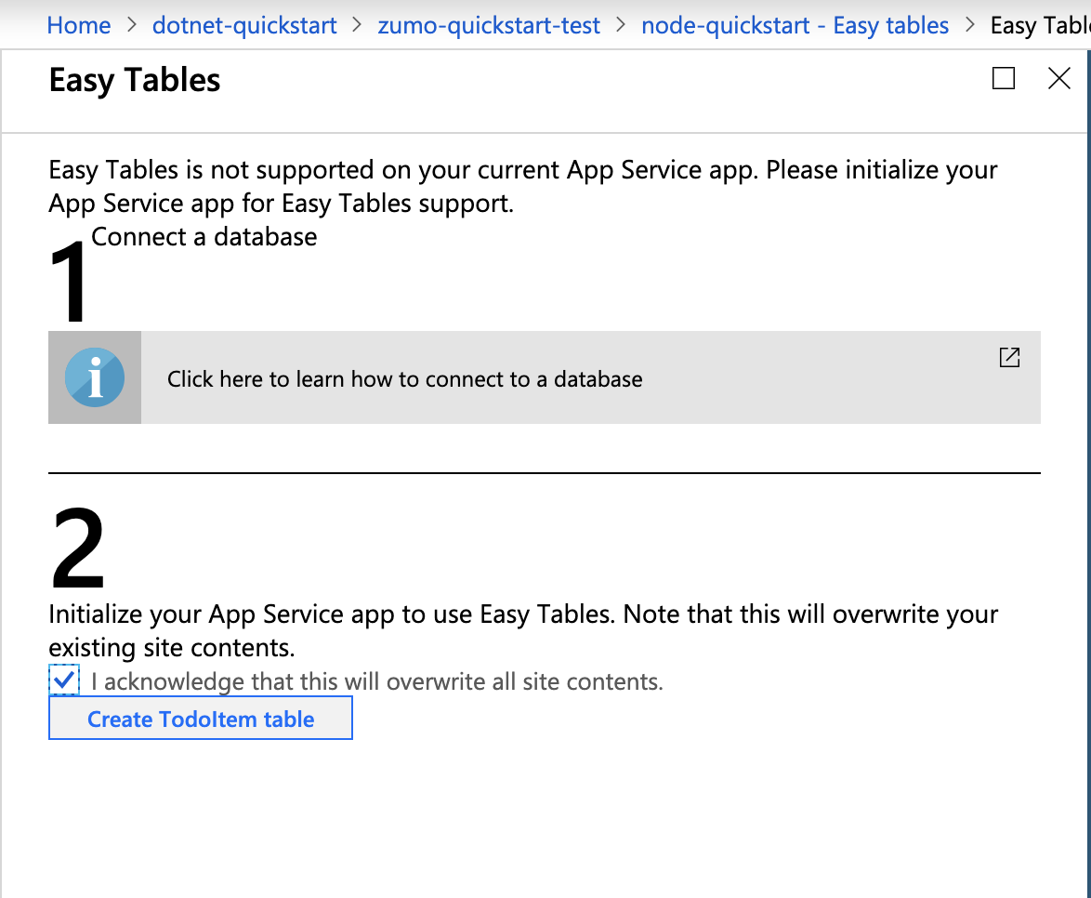
Task: Open the dotnet-quickstart breadcrumb item
Action: [x=243, y=25]
